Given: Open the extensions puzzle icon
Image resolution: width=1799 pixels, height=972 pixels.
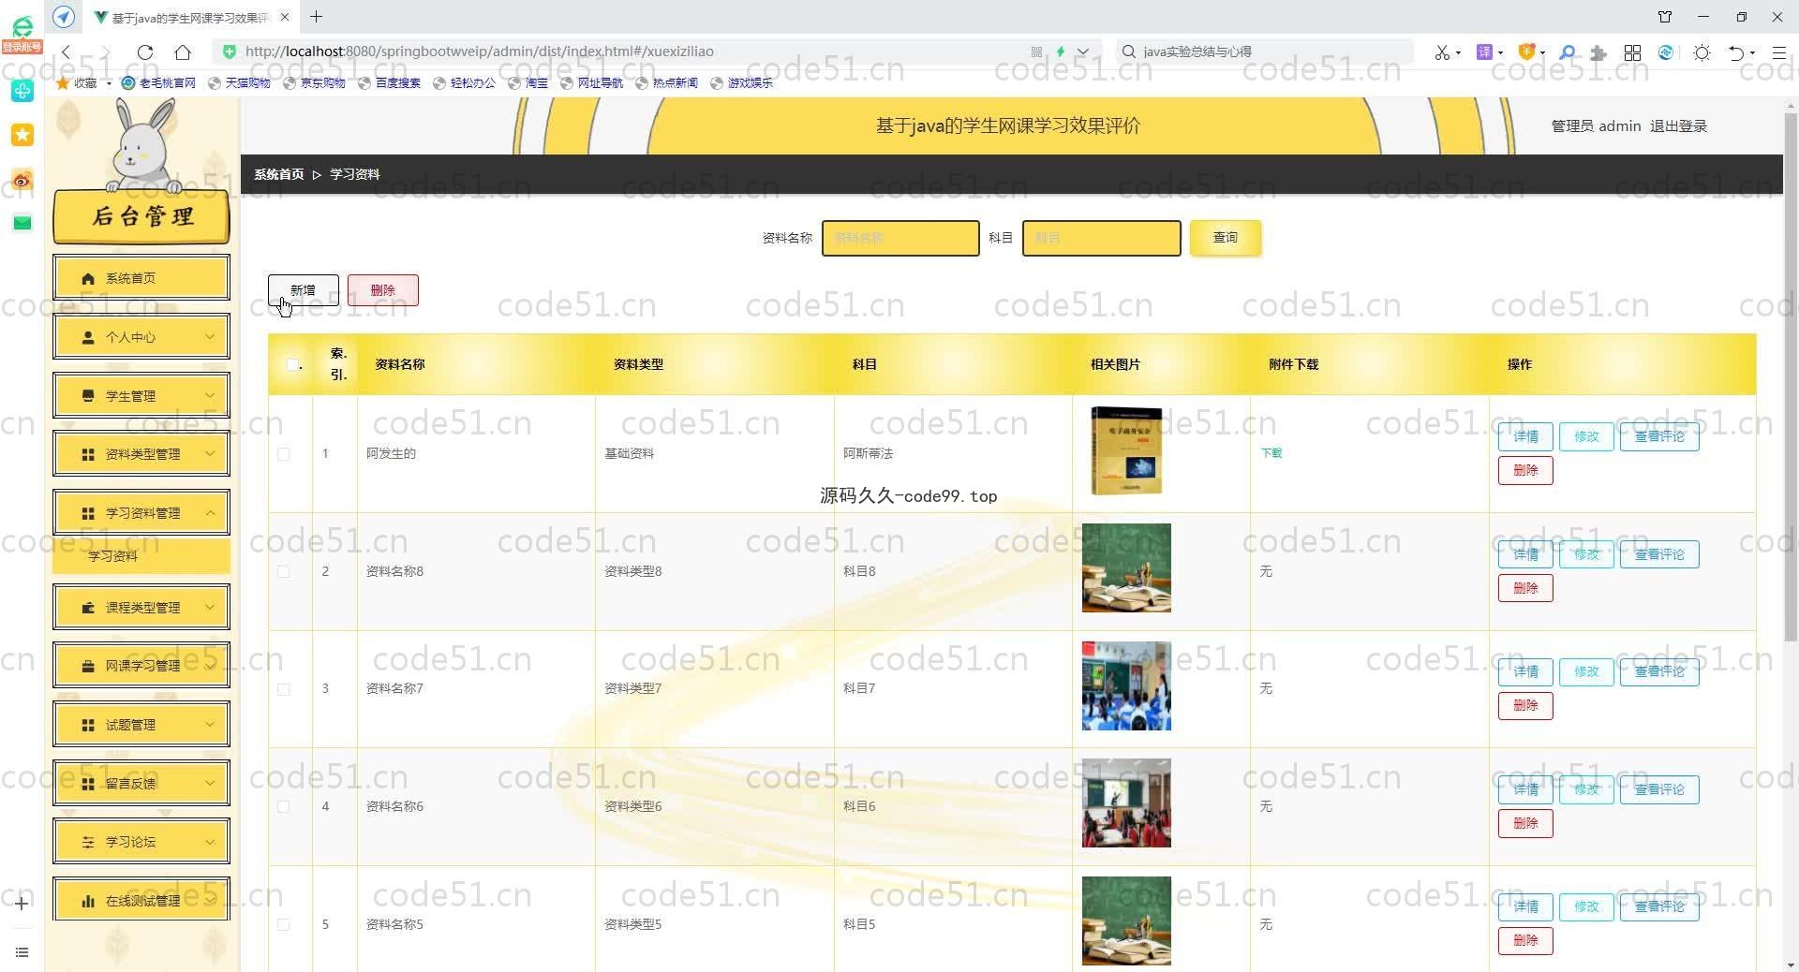Looking at the screenshot, I should tap(1598, 52).
